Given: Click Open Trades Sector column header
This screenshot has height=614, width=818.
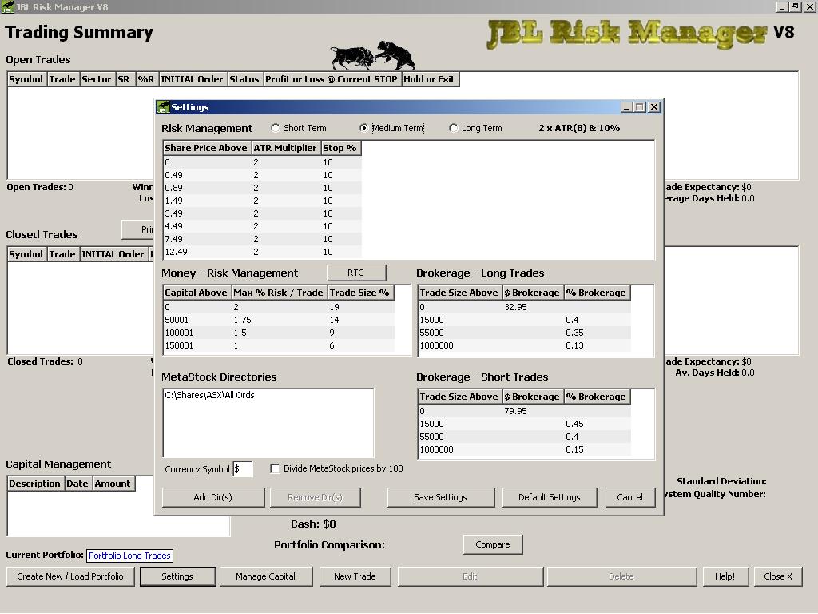Looking at the screenshot, I should click(x=97, y=79).
